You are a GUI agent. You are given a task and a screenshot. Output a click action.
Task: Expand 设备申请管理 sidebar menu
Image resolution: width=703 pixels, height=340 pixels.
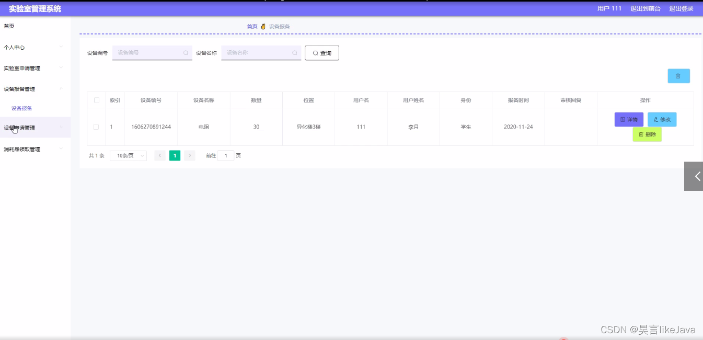pyautogui.click(x=35, y=127)
